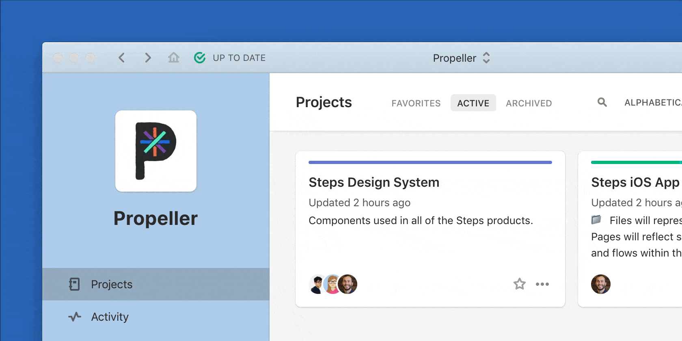The image size is (682, 341).
Task: Click the Projects notebook icon in sidebar
Action: pos(74,284)
